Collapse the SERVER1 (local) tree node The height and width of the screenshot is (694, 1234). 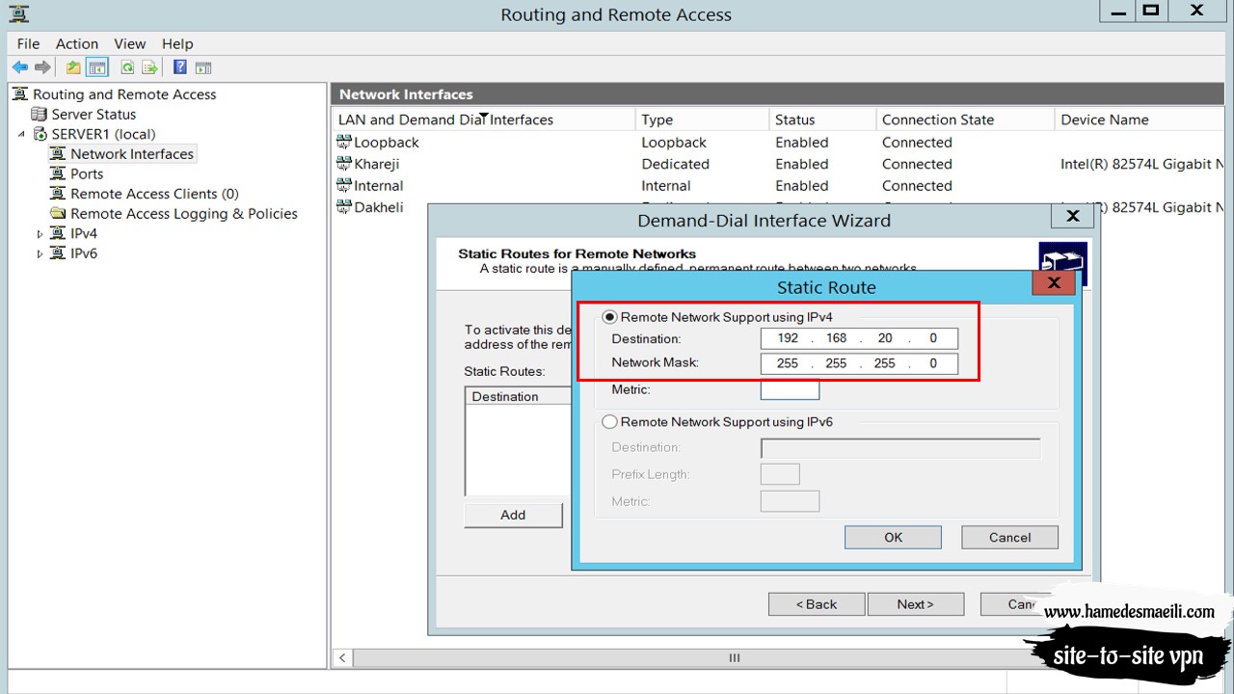click(22, 134)
